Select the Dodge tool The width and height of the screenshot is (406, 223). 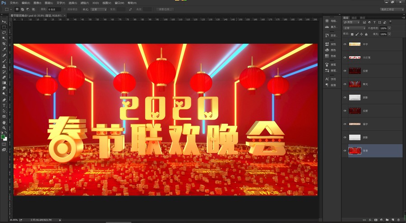tap(4, 94)
